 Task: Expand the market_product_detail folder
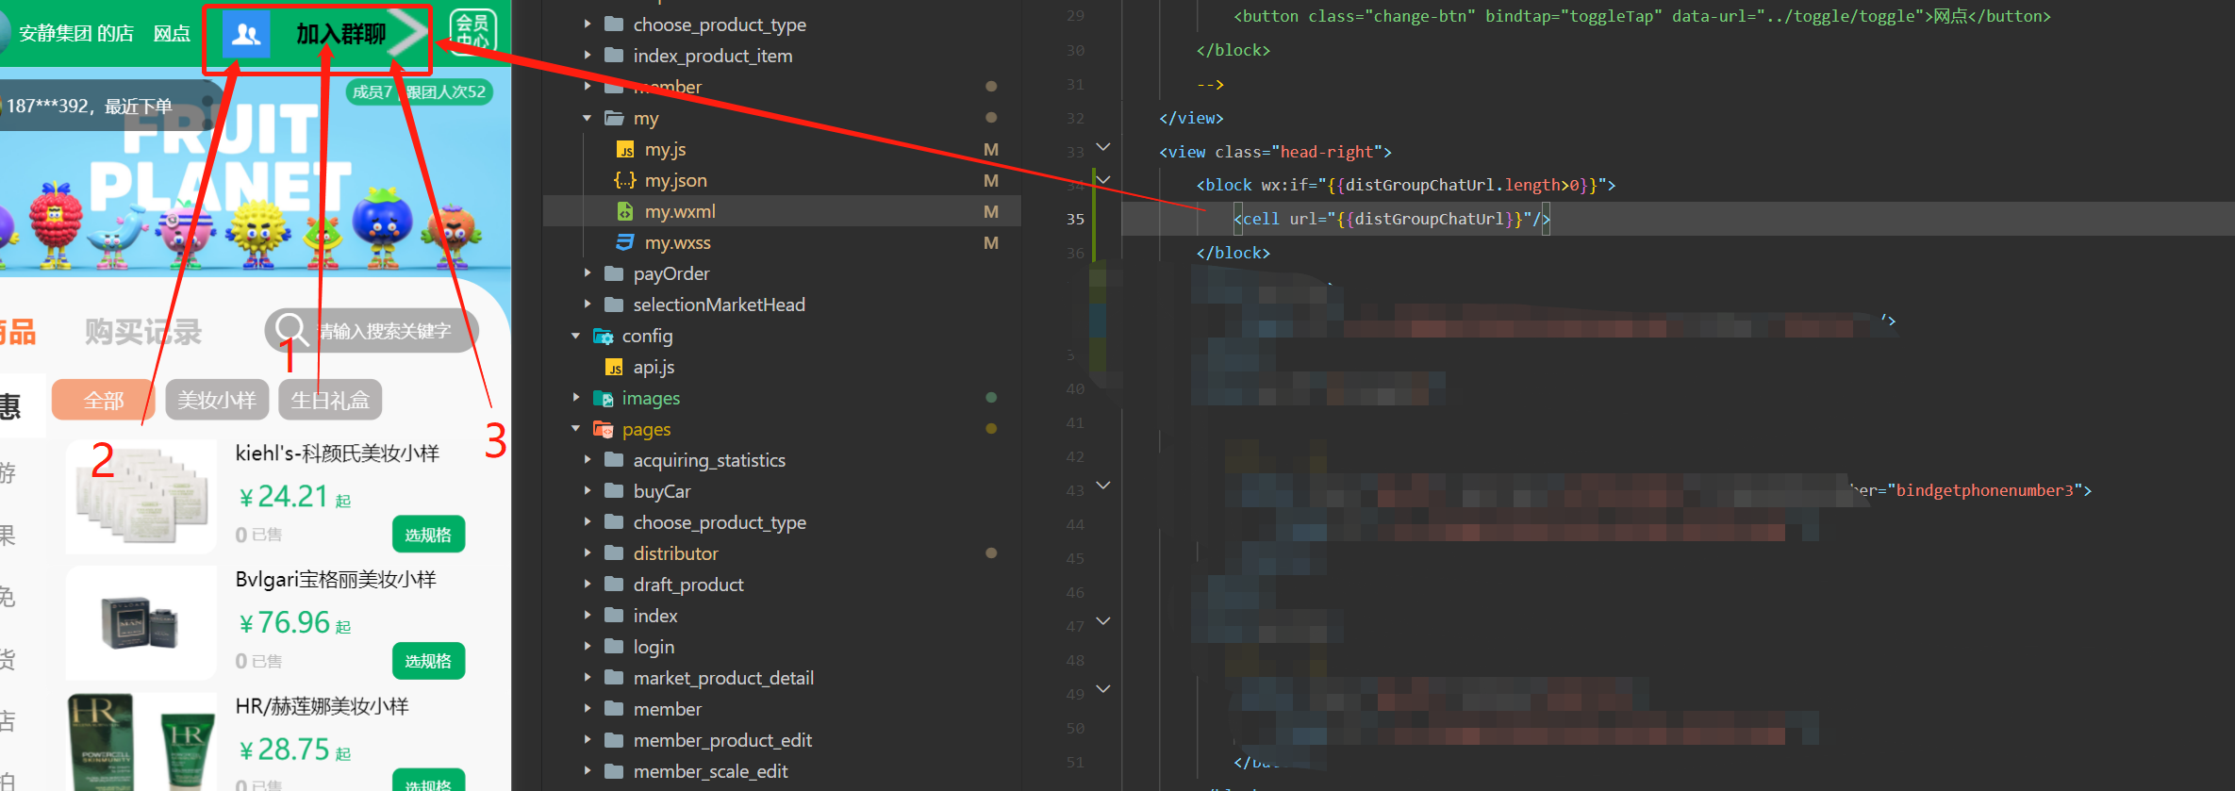click(588, 678)
